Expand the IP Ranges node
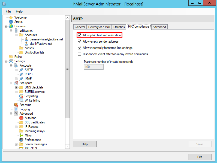Image resolution: width=217 pixels, height=163 pixels. [x=16, y=127]
